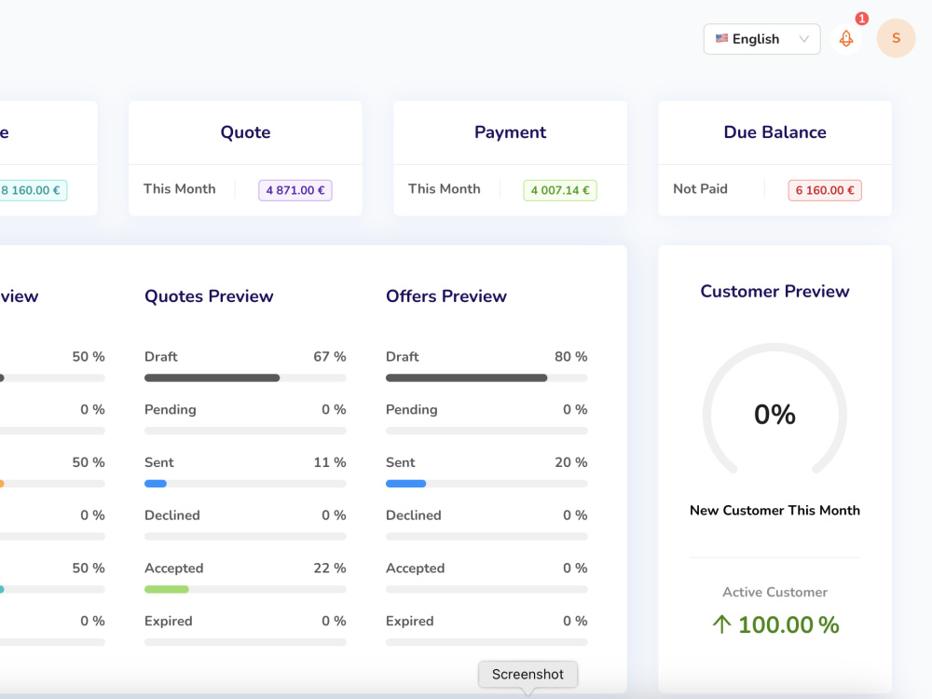This screenshot has height=699, width=932.
Task: Click the 4 871.00 € quote amount tag
Action: point(295,190)
